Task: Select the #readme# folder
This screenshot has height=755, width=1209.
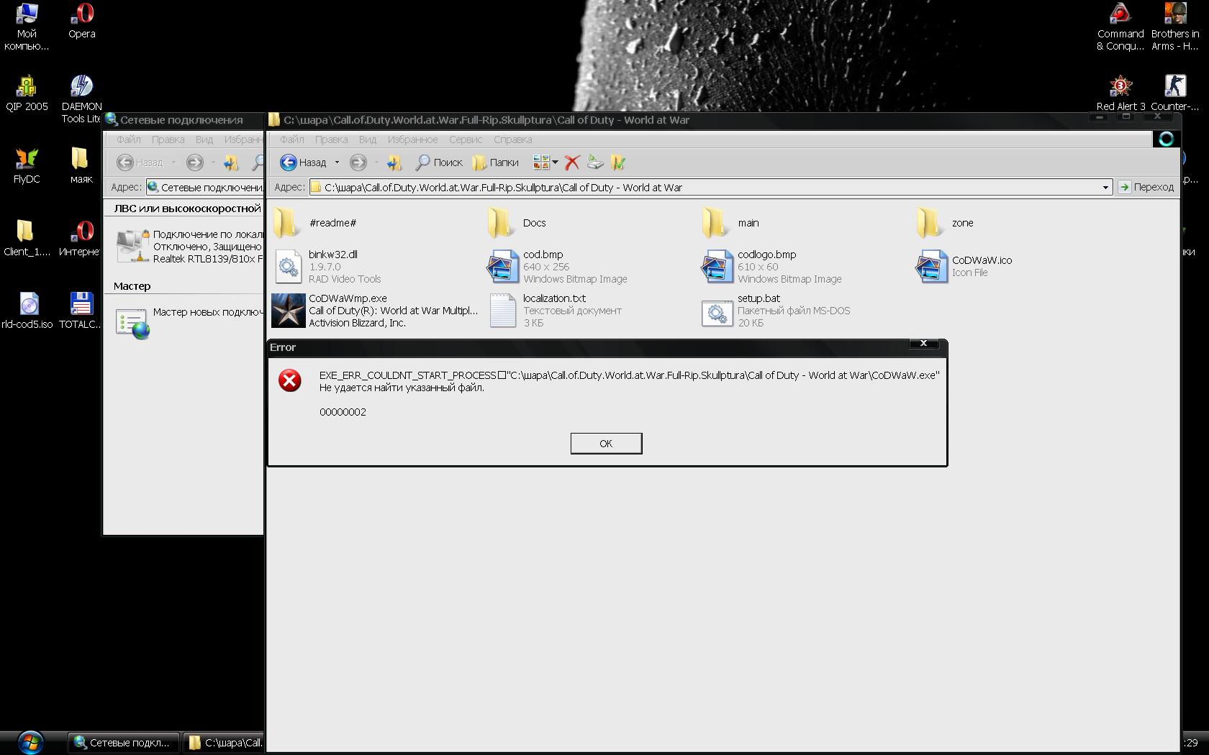Action: point(314,223)
